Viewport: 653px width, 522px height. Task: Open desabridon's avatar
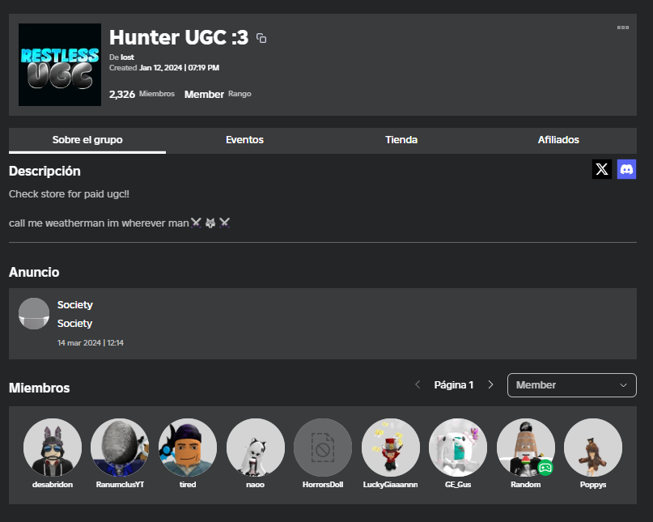click(x=53, y=448)
